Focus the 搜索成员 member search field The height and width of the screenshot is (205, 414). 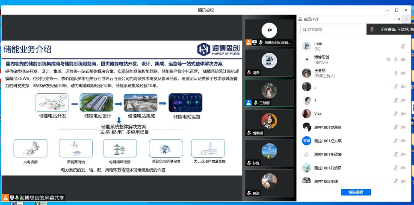pos(334,29)
